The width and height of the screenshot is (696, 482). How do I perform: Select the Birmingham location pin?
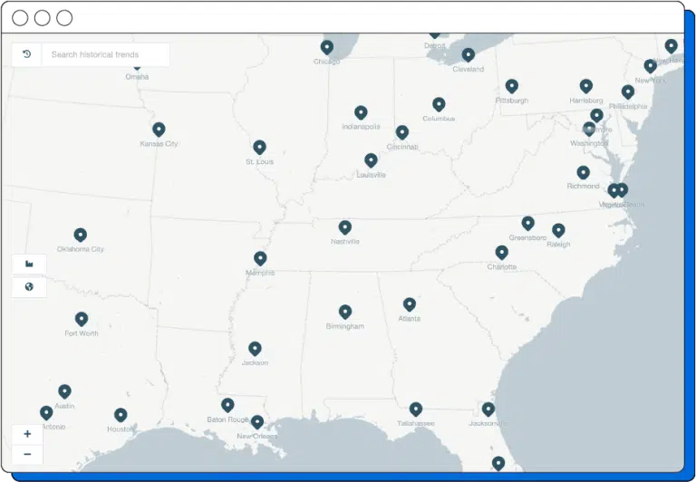point(345,312)
